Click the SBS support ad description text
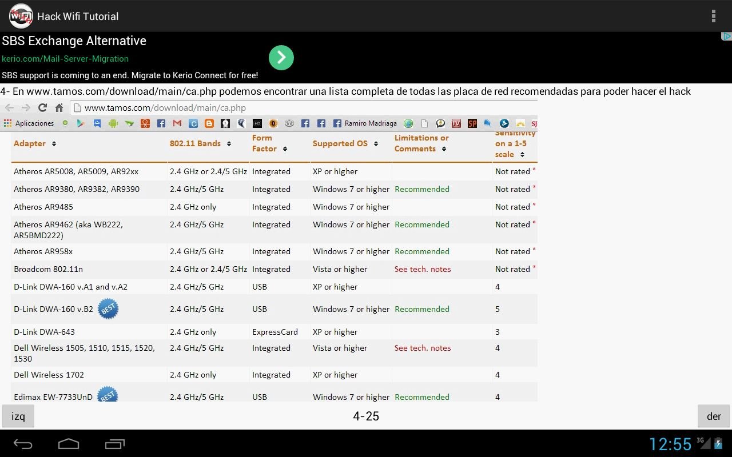The image size is (732, 457). [x=130, y=75]
